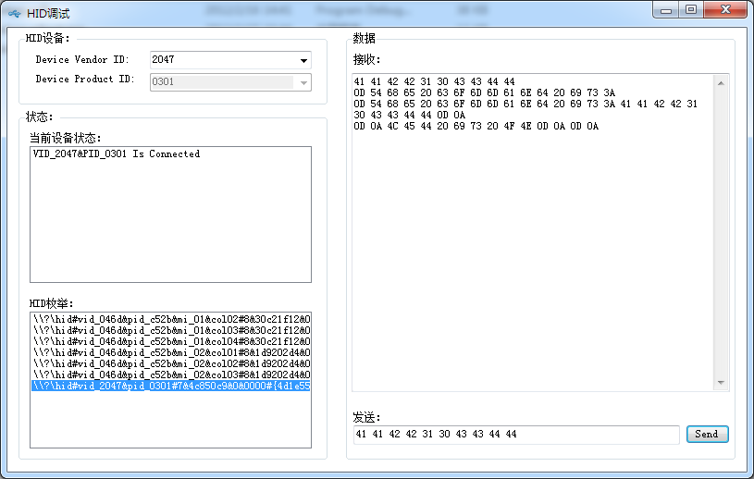Select the mi_02&col01 HID enumeration entry
Image resolution: width=754 pixels, height=479 pixels.
(x=171, y=352)
